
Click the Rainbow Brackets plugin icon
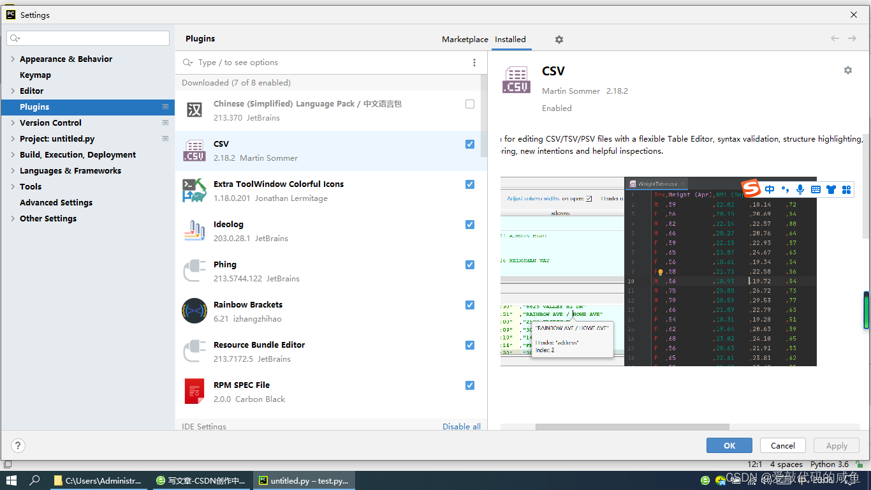pyautogui.click(x=194, y=311)
